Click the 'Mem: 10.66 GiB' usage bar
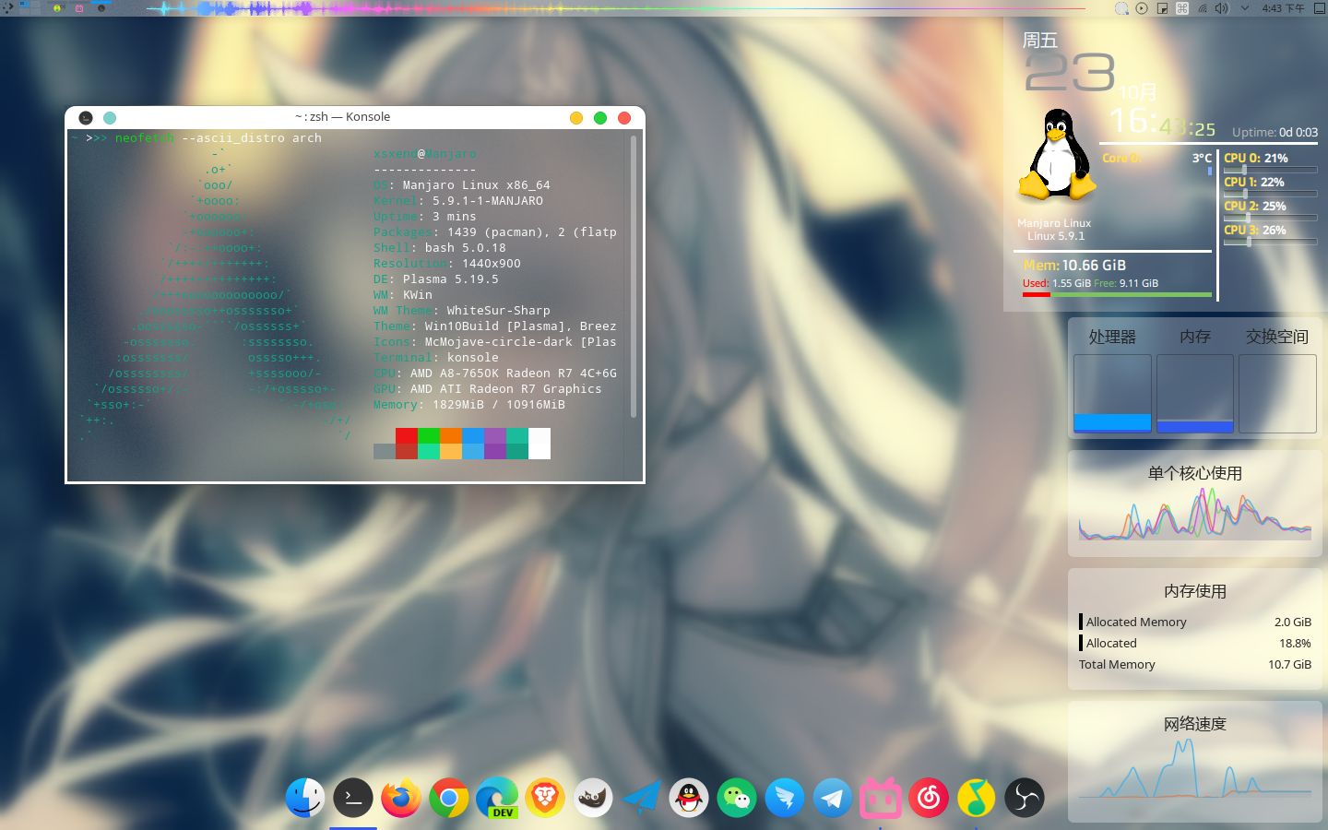The width and height of the screenshot is (1328, 830). [1117, 294]
